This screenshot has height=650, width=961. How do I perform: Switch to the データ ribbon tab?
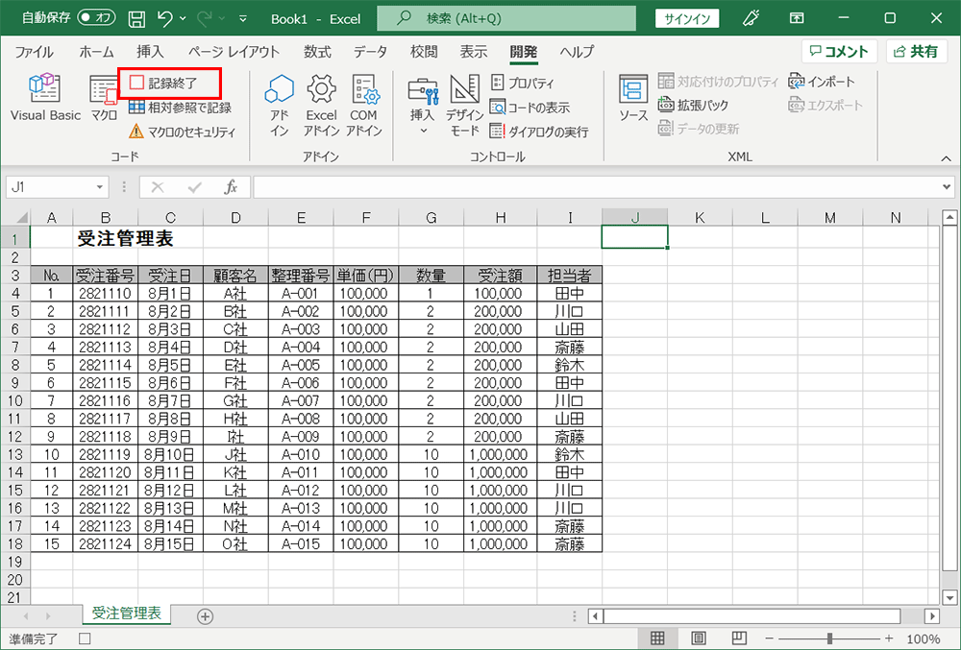click(x=370, y=52)
